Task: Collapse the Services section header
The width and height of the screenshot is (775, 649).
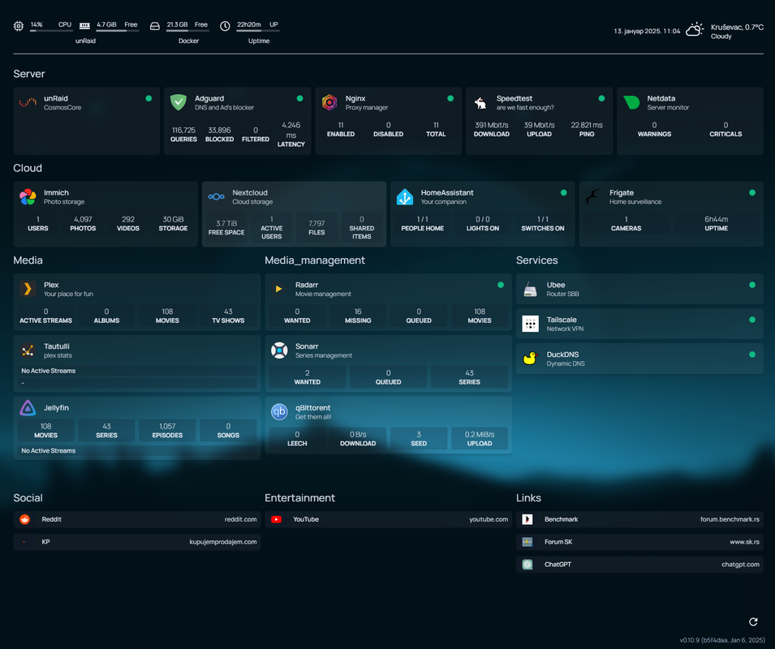Action: [536, 260]
